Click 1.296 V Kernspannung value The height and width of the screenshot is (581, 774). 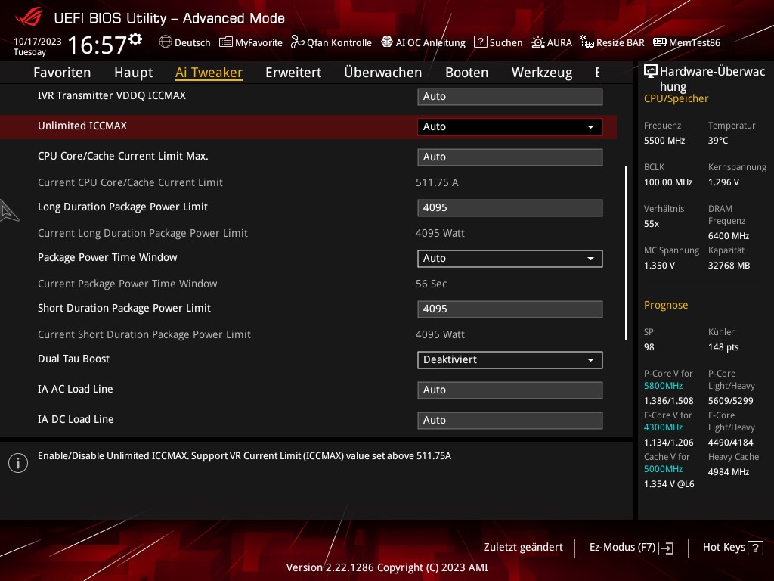click(x=723, y=182)
